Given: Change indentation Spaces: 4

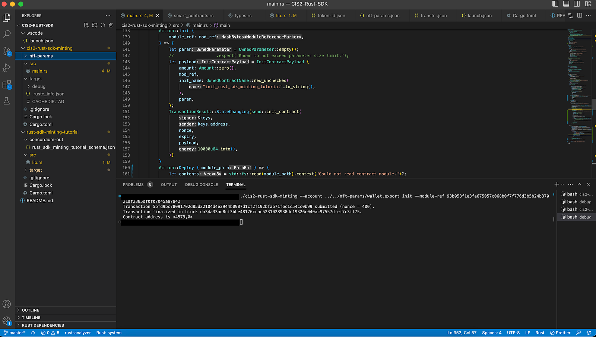Looking at the screenshot, I should tap(492, 333).
